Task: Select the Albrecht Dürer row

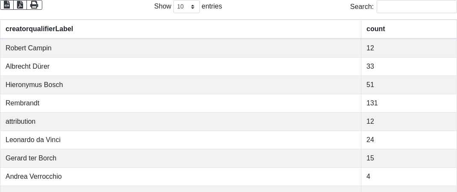Action: [228, 67]
